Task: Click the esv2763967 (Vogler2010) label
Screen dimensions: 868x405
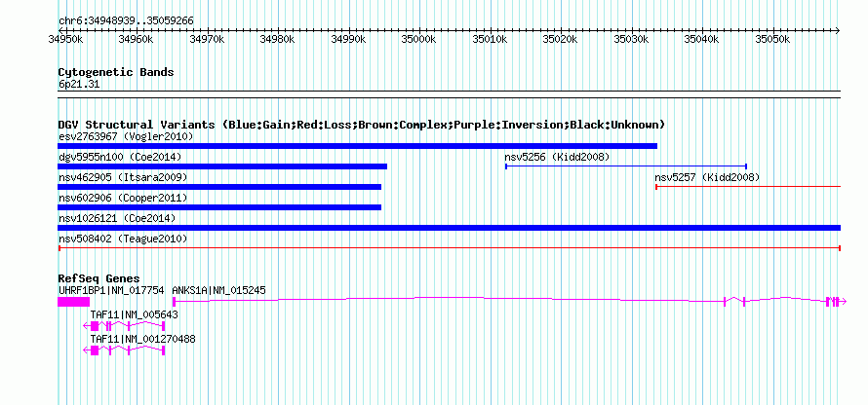Action: tap(125, 136)
